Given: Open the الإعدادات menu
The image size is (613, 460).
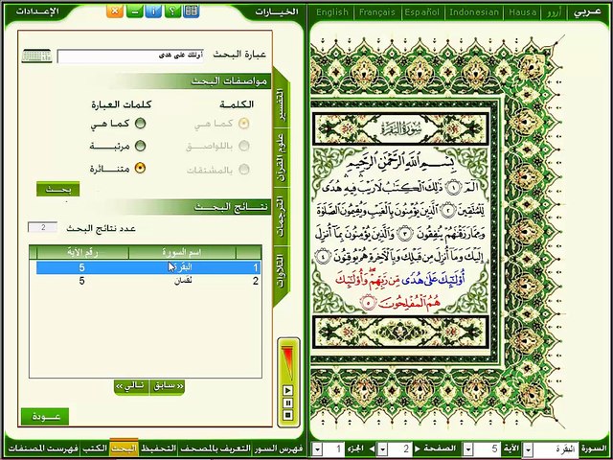Looking at the screenshot, I should click(x=37, y=11).
